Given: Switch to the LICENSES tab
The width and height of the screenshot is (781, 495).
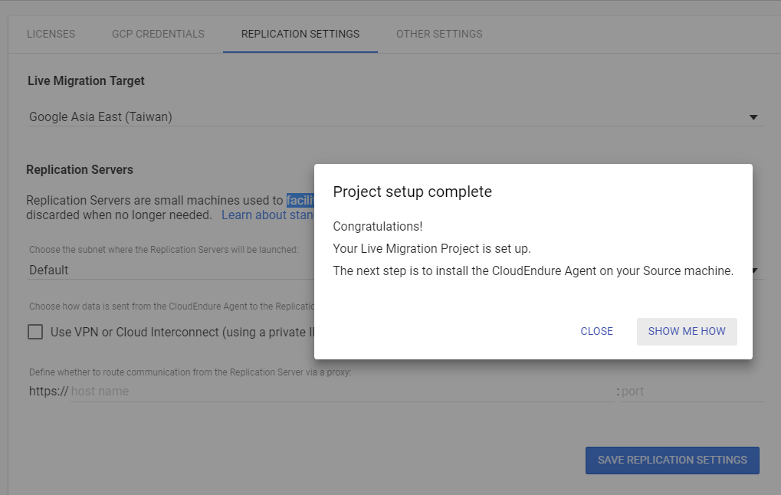Looking at the screenshot, I should coord(51,34).
